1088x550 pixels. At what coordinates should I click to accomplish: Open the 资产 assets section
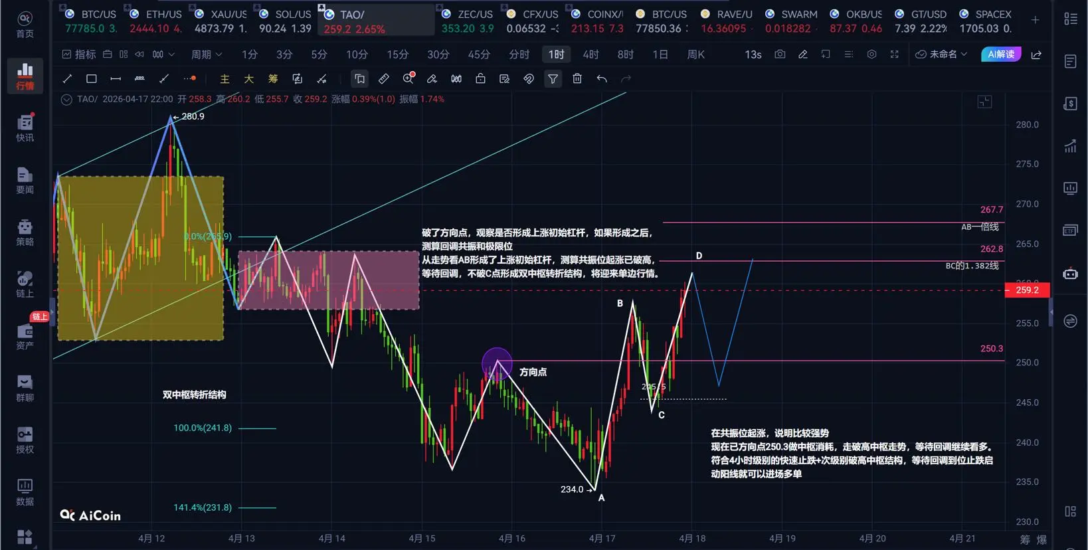tap(25, 336)
